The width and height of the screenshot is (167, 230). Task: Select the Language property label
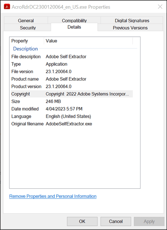tap(21, 116)
